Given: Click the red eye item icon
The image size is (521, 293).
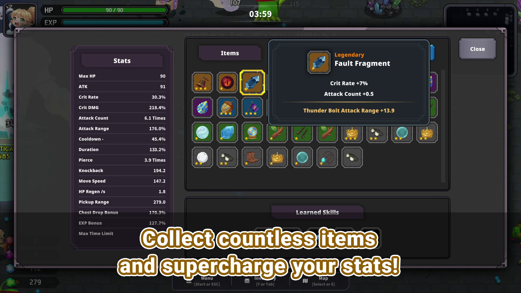Looking at the screenshot, I should tap(227, 82).
